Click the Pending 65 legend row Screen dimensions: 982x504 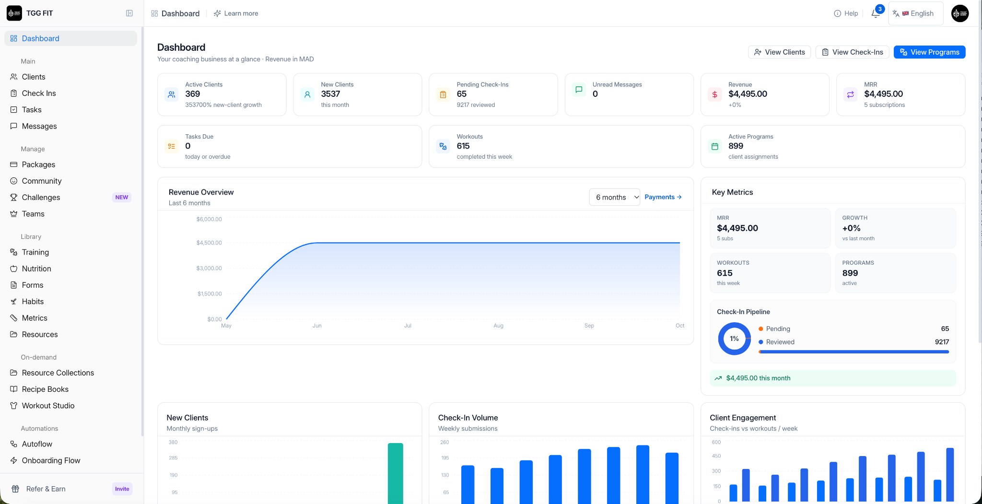[853, 328]
